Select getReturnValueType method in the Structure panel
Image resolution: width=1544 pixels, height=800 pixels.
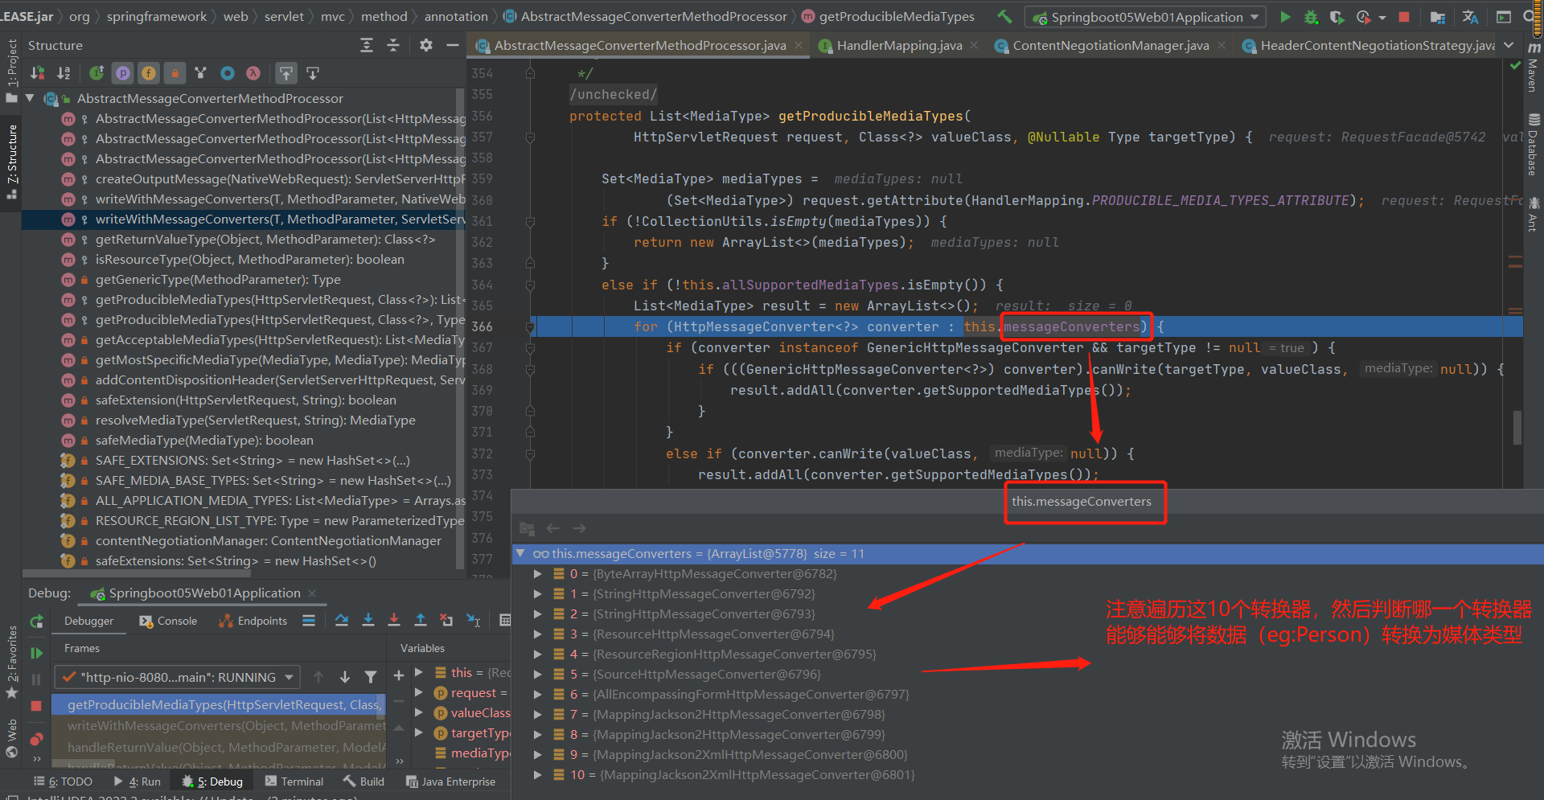point(265,240)
